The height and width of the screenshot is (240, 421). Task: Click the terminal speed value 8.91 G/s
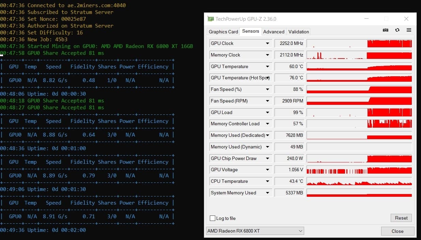(x=55, y=216)
